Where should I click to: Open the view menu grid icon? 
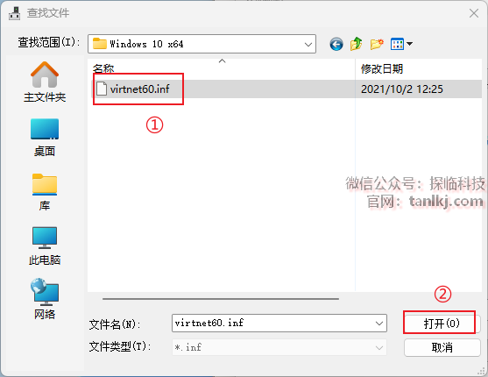click(x=397, y=44)
